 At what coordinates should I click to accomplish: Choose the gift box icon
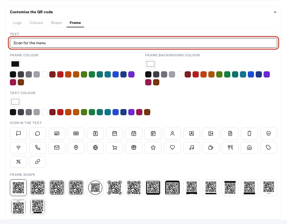coord(134,148)
